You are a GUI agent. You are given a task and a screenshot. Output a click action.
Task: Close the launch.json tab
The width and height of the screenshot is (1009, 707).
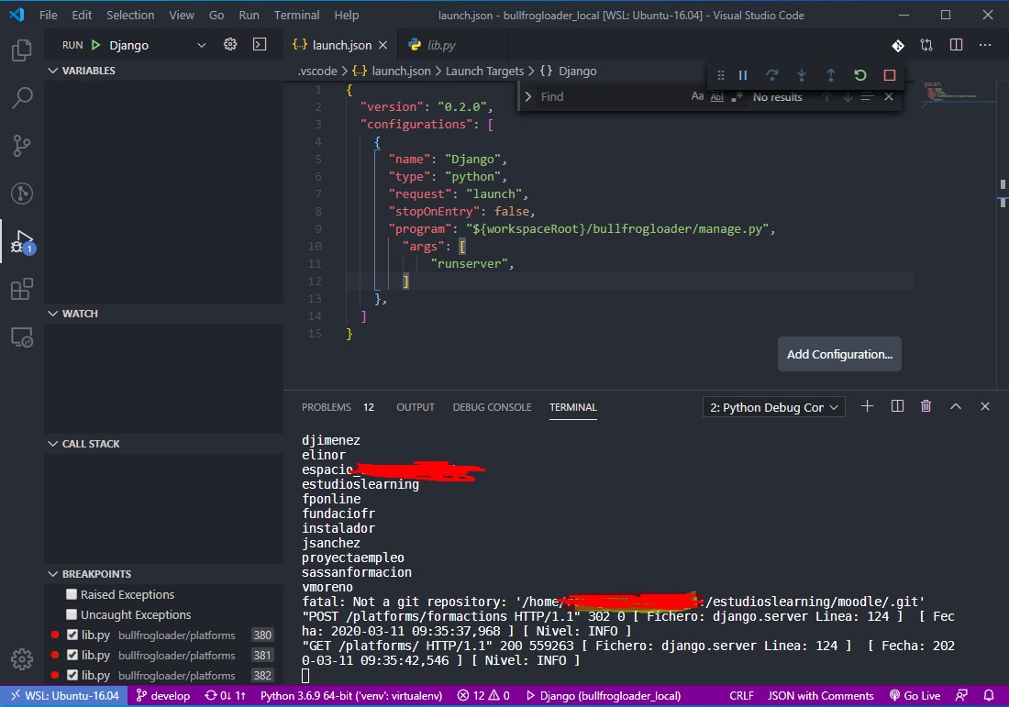click(383, 45)
